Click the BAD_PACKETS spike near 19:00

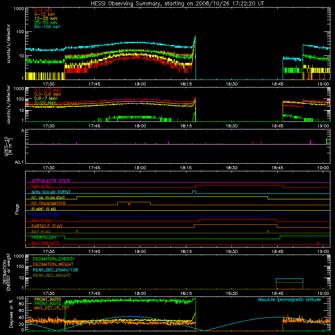[318, 243]
